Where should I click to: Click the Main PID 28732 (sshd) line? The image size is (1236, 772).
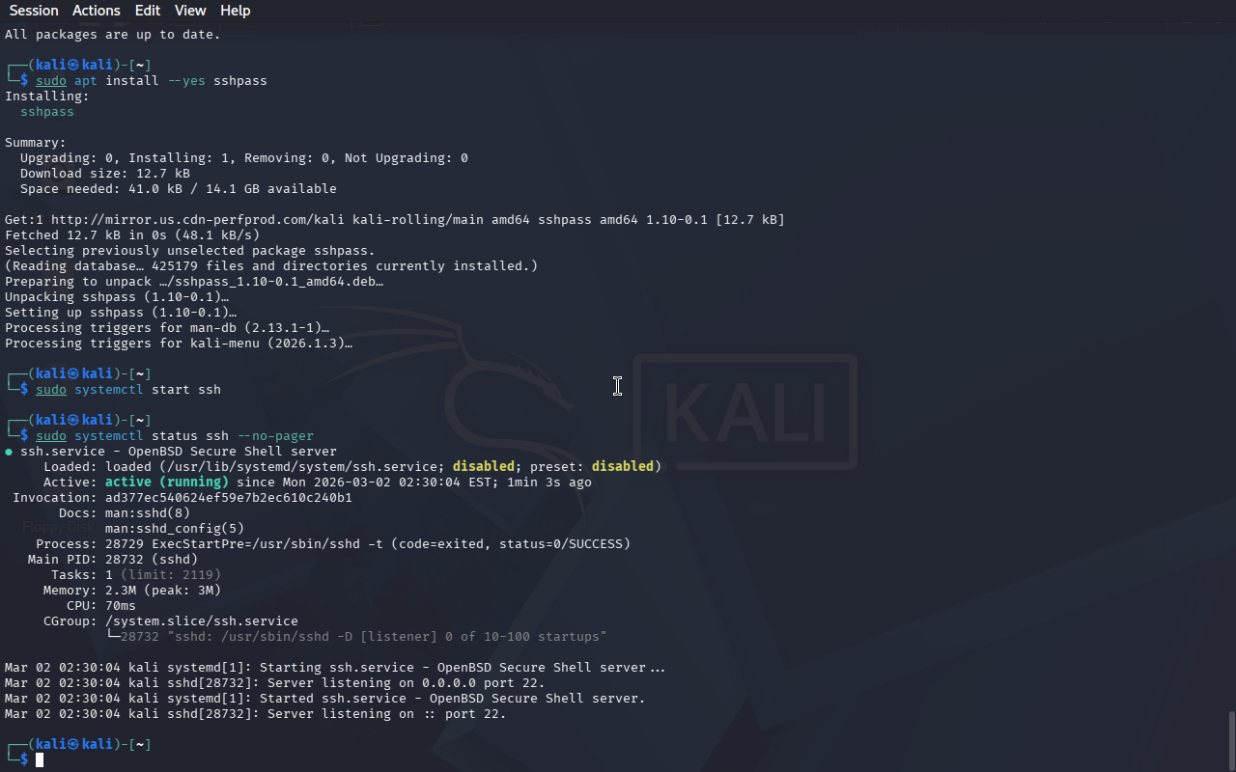(113, 560)
